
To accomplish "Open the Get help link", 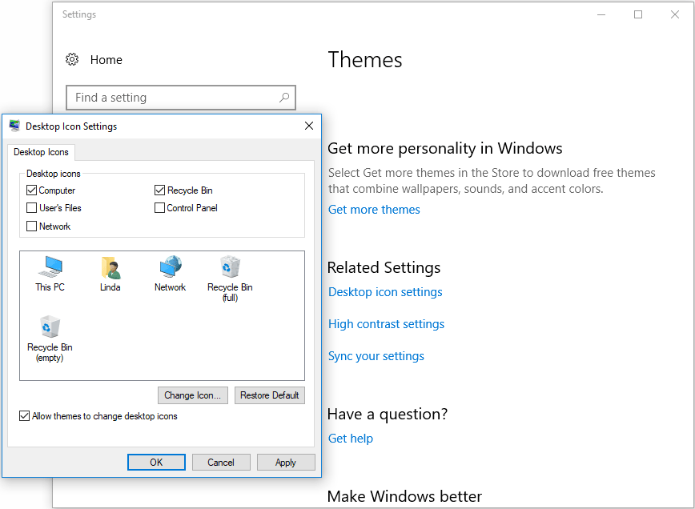I will click(350, 438).
